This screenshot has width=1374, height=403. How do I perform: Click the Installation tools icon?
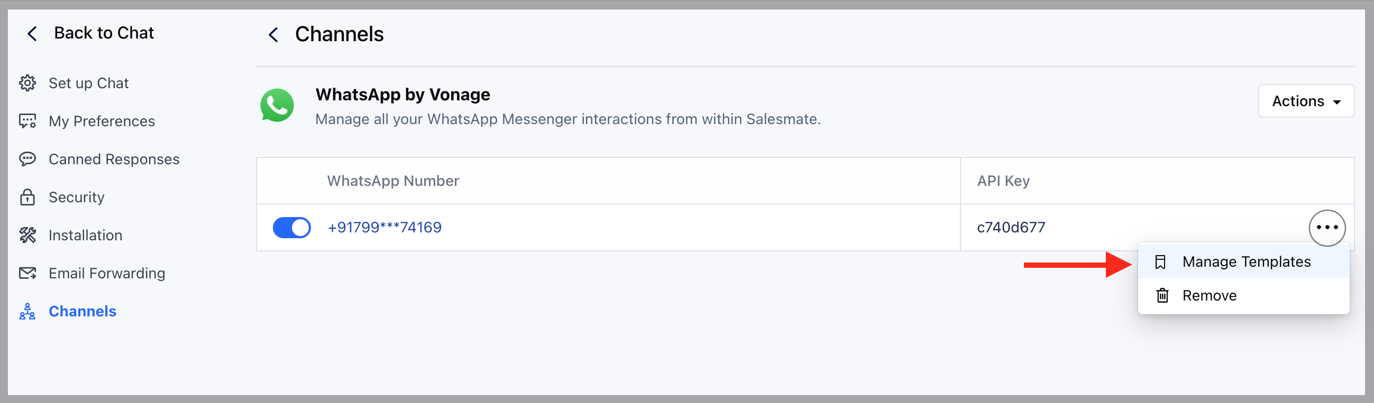coord(27,235)
